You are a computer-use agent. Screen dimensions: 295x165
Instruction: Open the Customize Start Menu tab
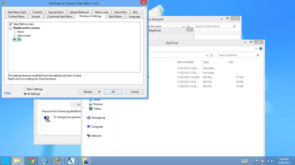coord(60,16)
